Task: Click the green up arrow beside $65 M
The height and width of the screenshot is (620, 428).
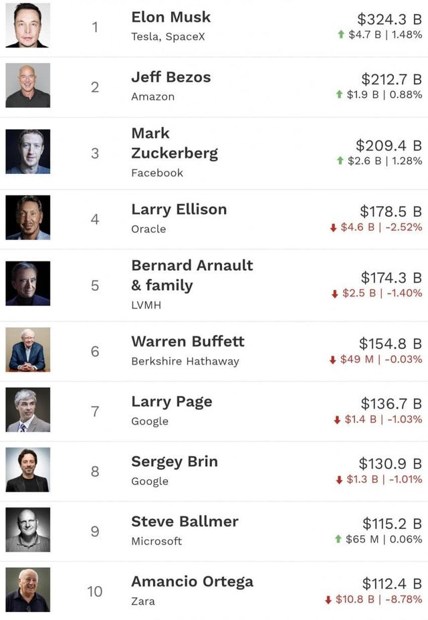Action: 338,539
